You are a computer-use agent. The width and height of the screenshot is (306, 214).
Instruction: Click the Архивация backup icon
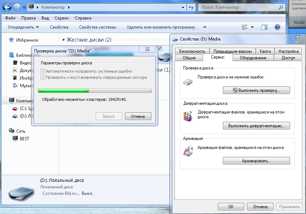coord(188,151)
